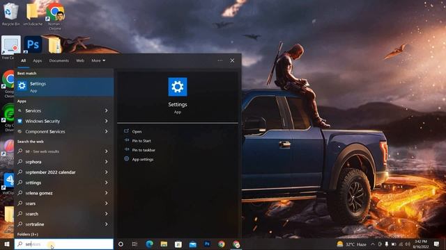
Task: Select the Noman Chrome desktop shortcut
Action: click(55, 16)
